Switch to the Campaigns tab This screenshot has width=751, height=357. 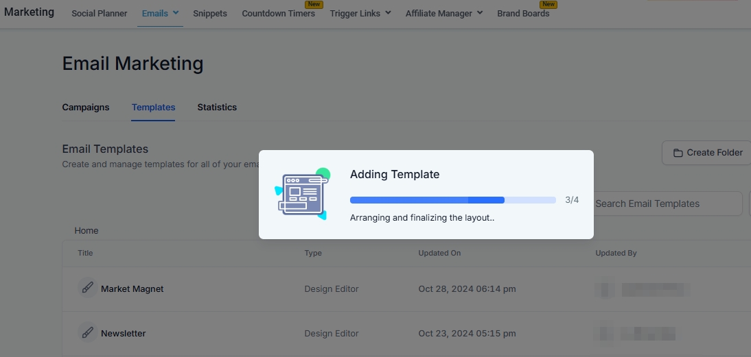(86, 107)
